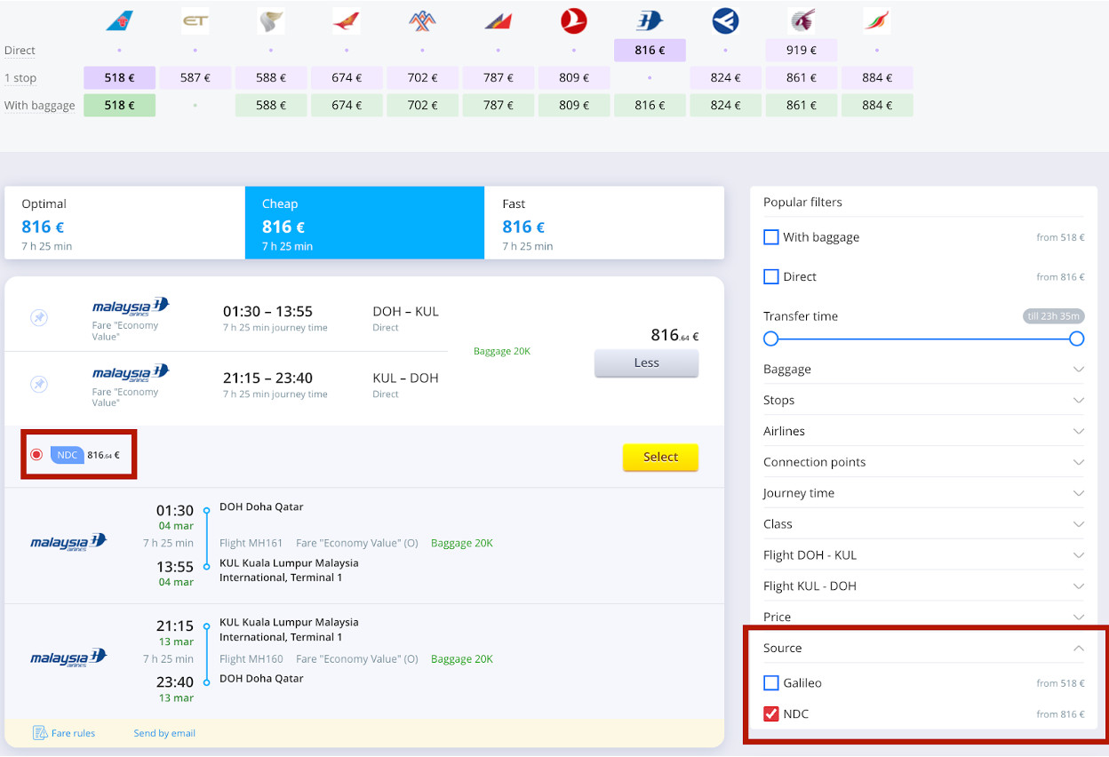Switch to the Optimal sorting tab

pos(124,223)
